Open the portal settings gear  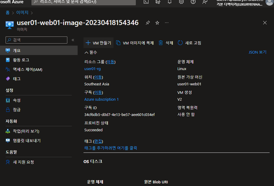(181, 2)
